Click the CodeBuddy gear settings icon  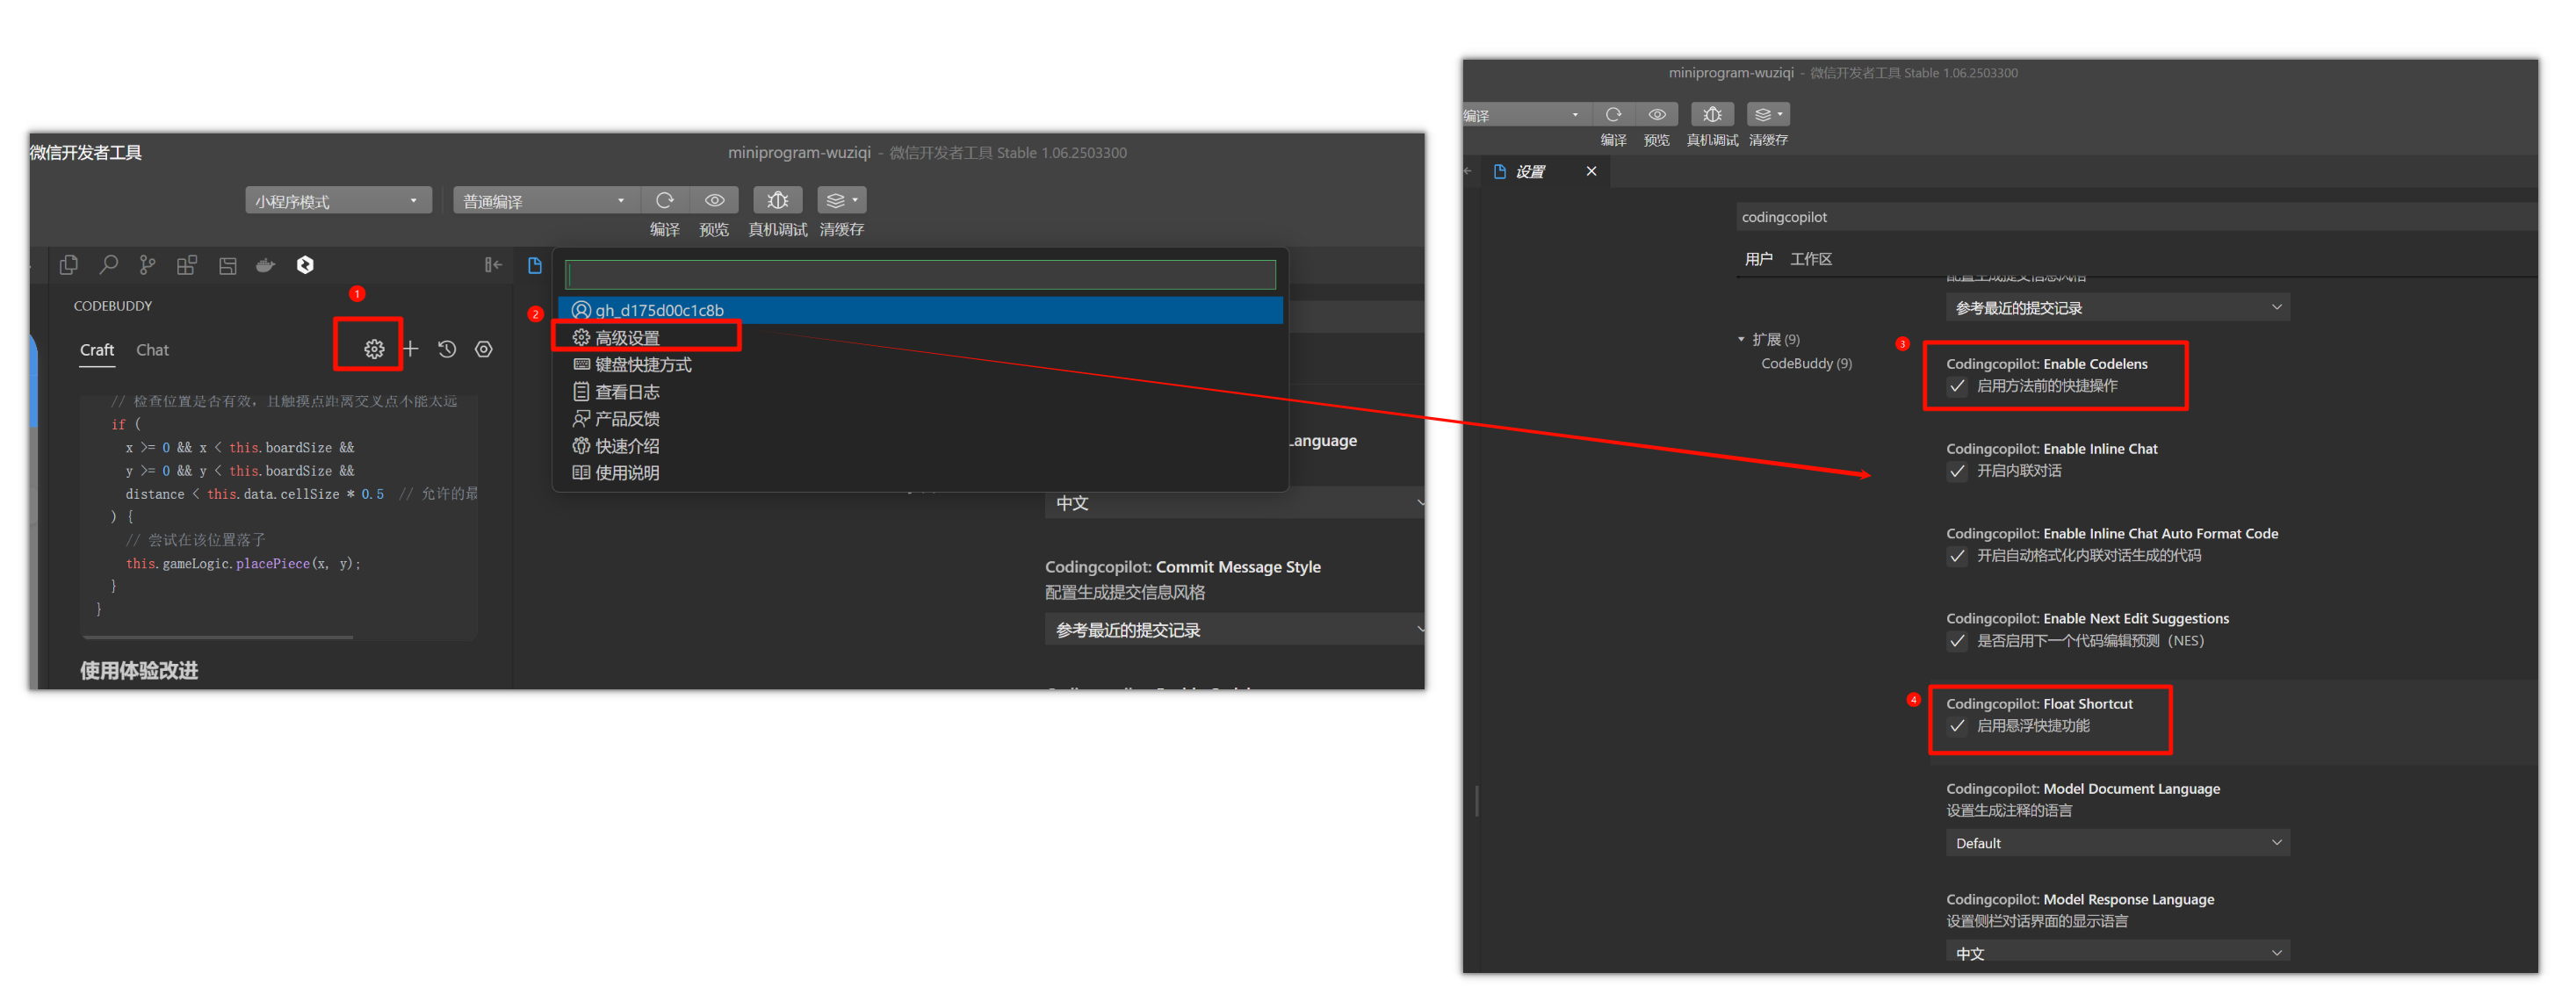(374, 349)
